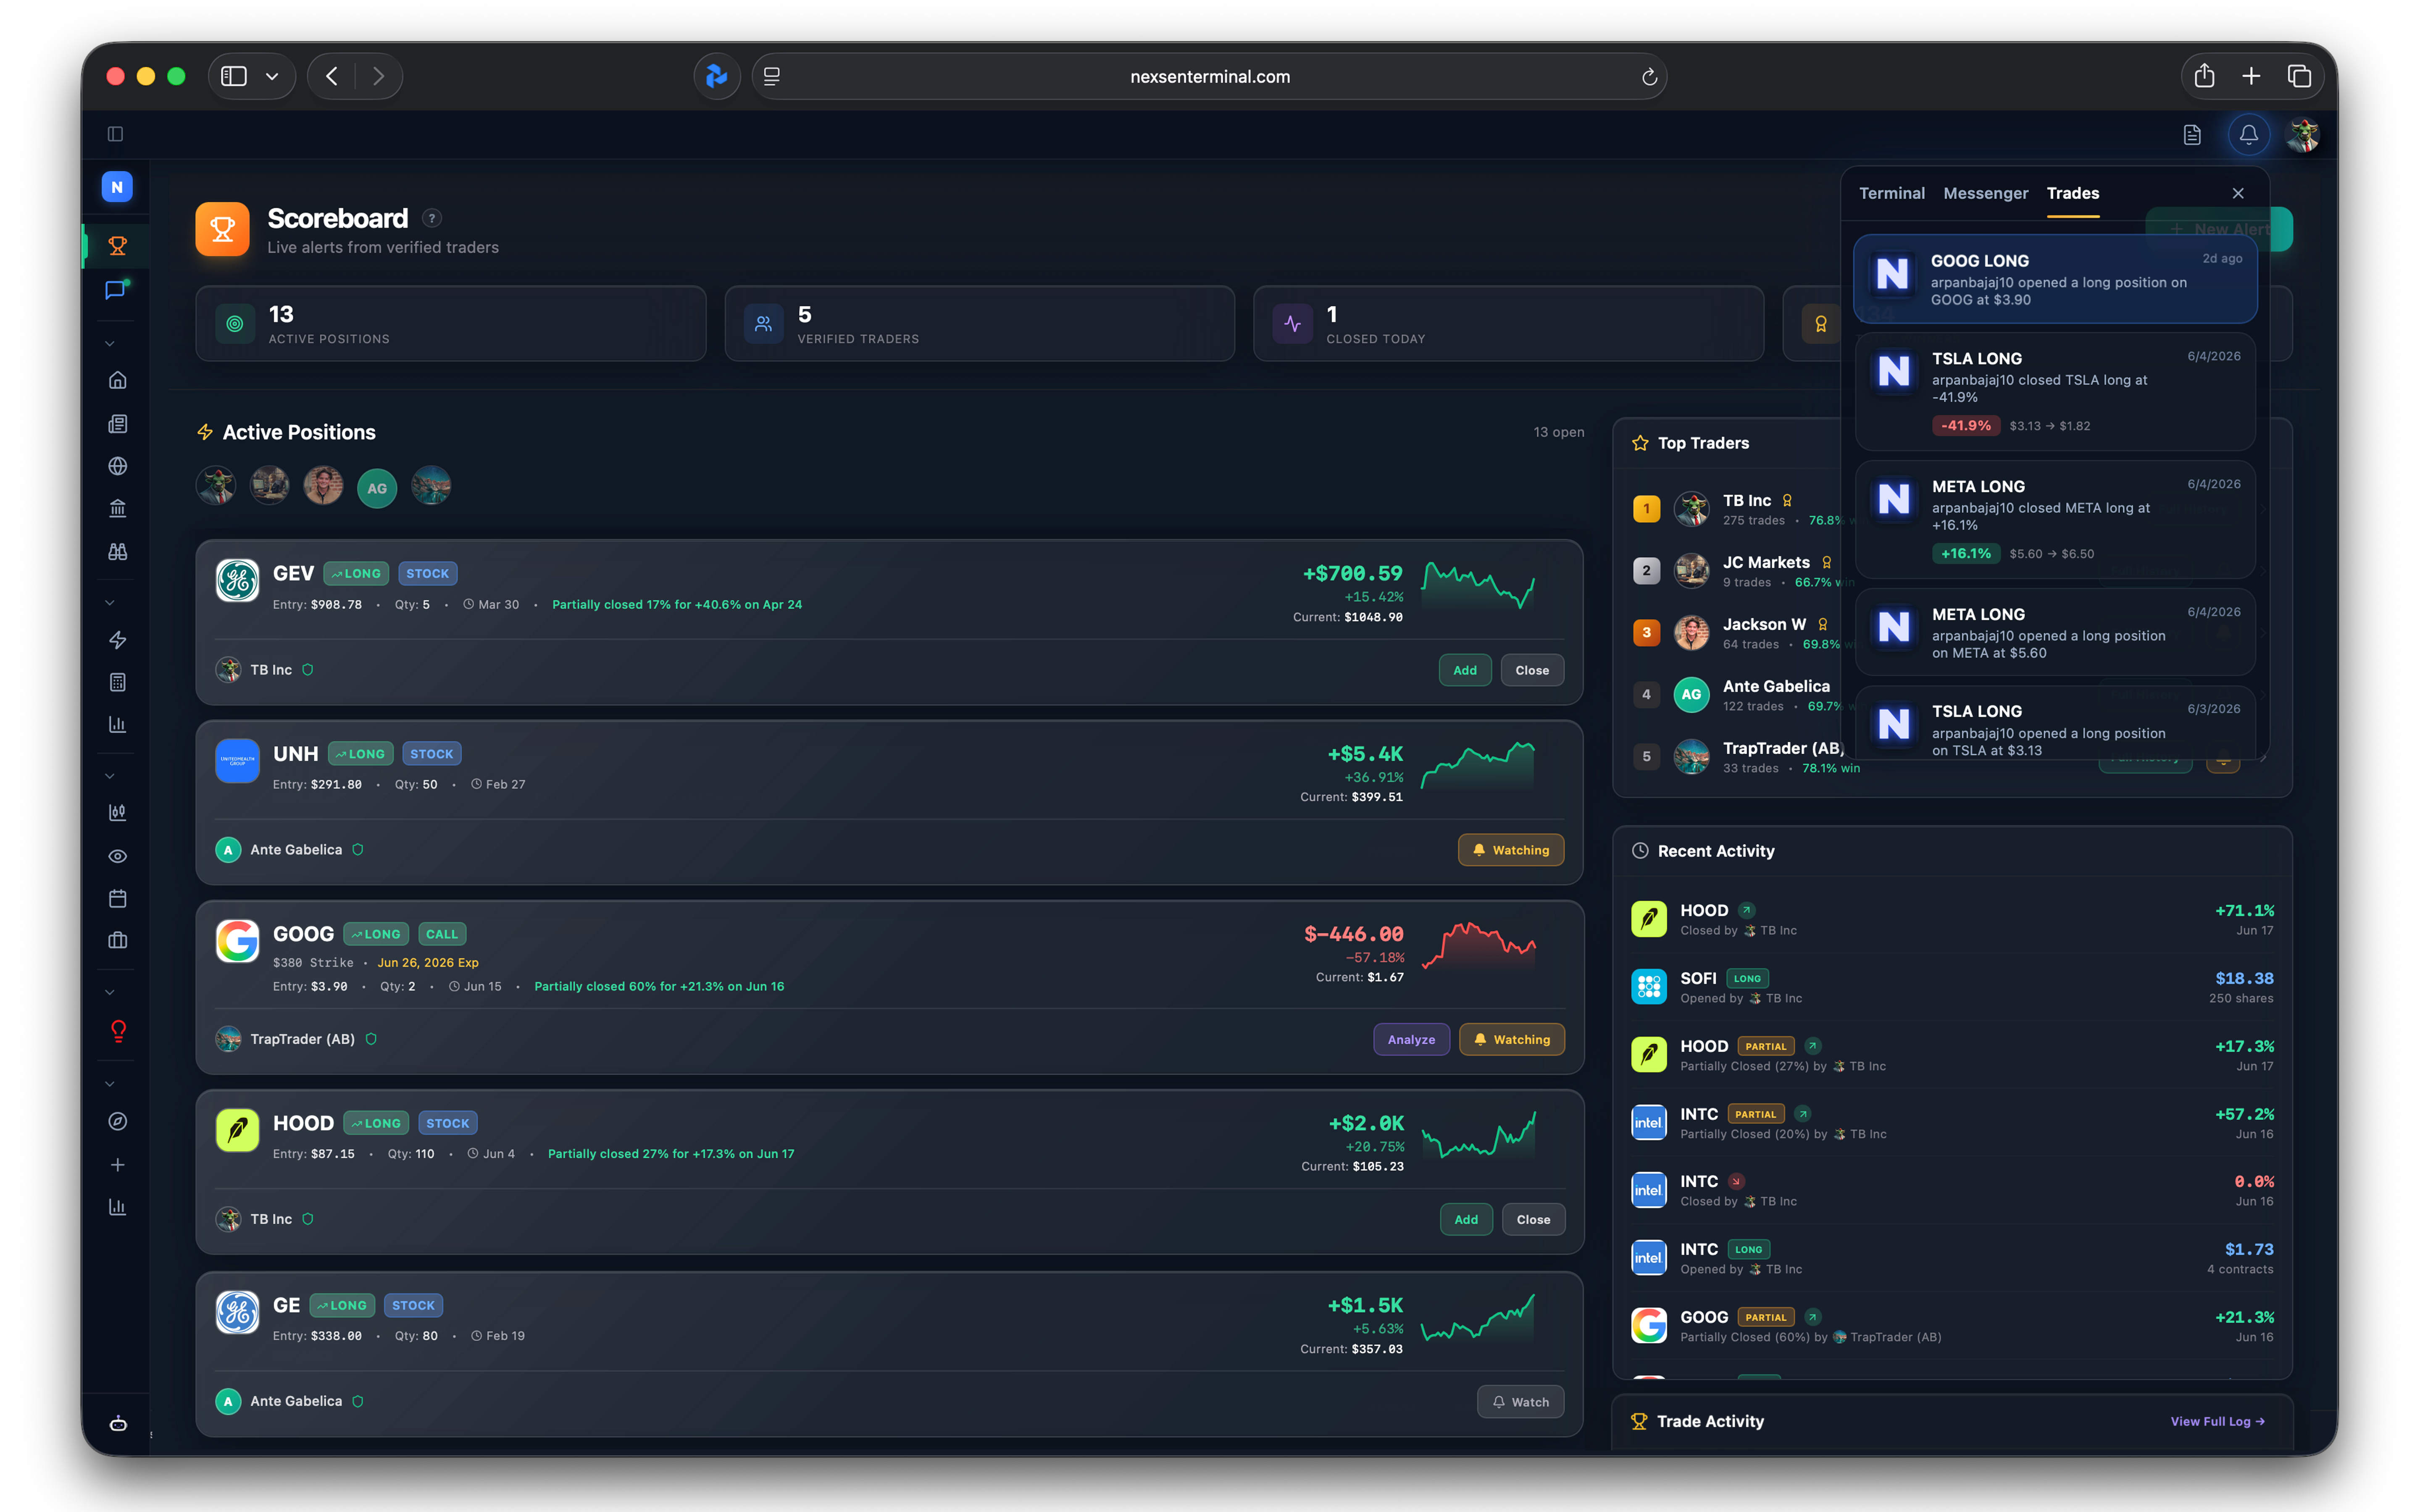Go back to the previous browser page

[332, 76]
